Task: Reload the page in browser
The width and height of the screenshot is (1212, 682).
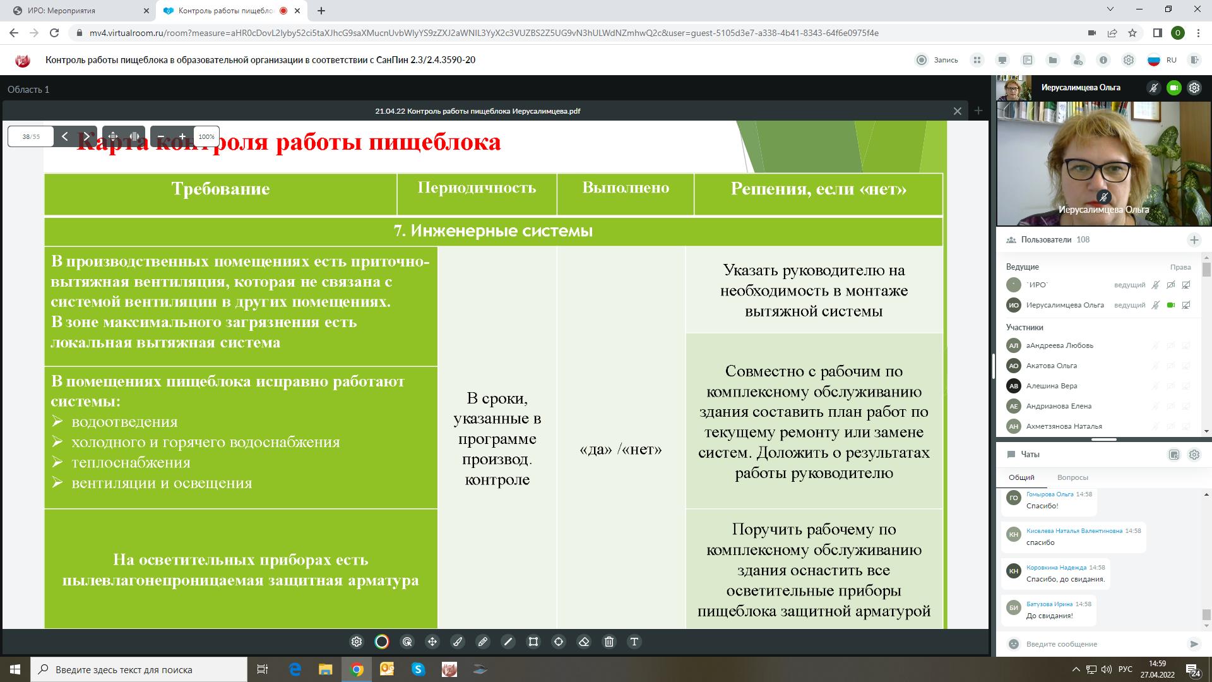Action: [54, 33]
